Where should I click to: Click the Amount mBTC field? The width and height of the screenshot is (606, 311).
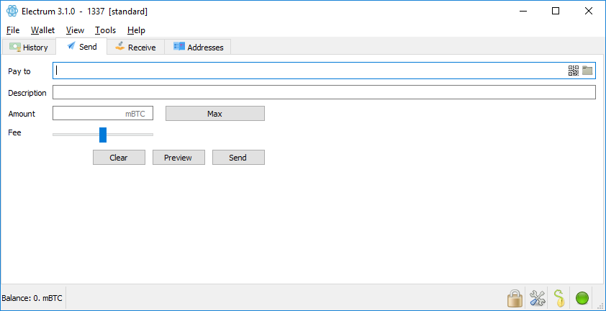pyautogui.click(x=103, y=113)
